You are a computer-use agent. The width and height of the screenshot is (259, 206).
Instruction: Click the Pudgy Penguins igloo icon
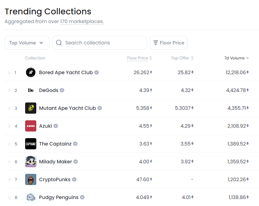click(x=31, y=197)
